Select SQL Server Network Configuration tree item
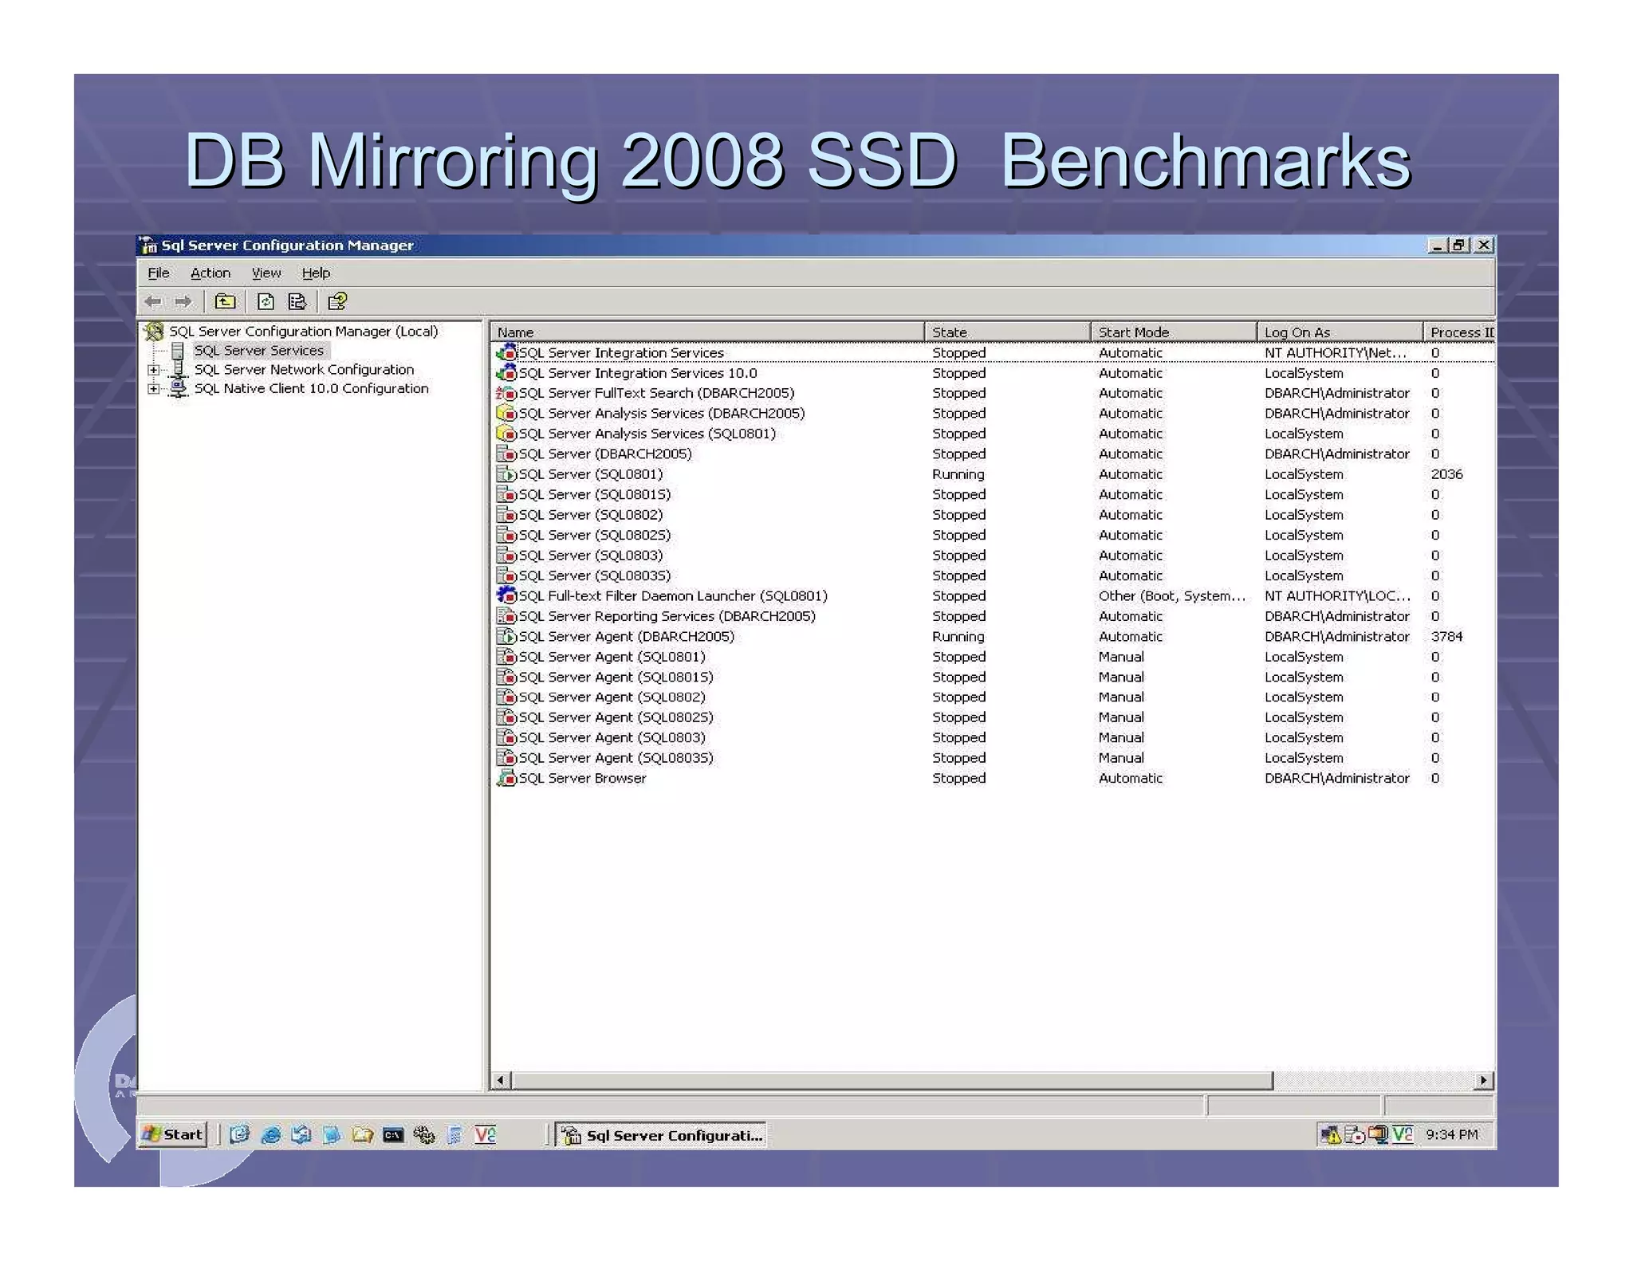The image size is (1633, 1261). (x=304, y=369)
